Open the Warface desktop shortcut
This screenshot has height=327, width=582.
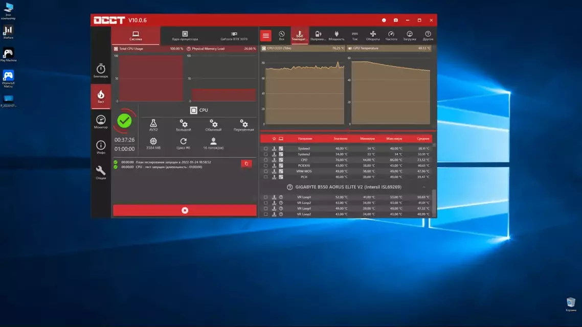tap(8, 32)
